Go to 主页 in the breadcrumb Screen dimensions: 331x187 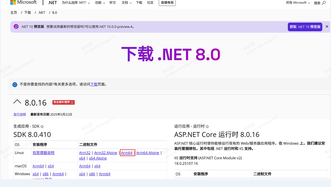click(x=14, y=12)
